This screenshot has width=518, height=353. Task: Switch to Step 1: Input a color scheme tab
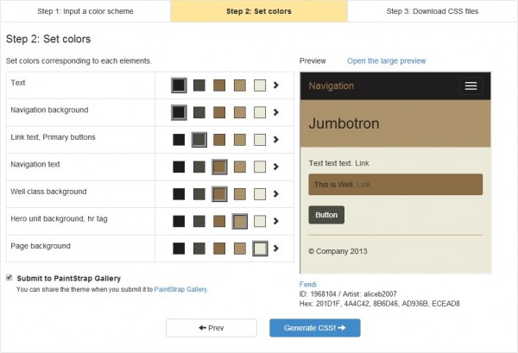point(85,11)
